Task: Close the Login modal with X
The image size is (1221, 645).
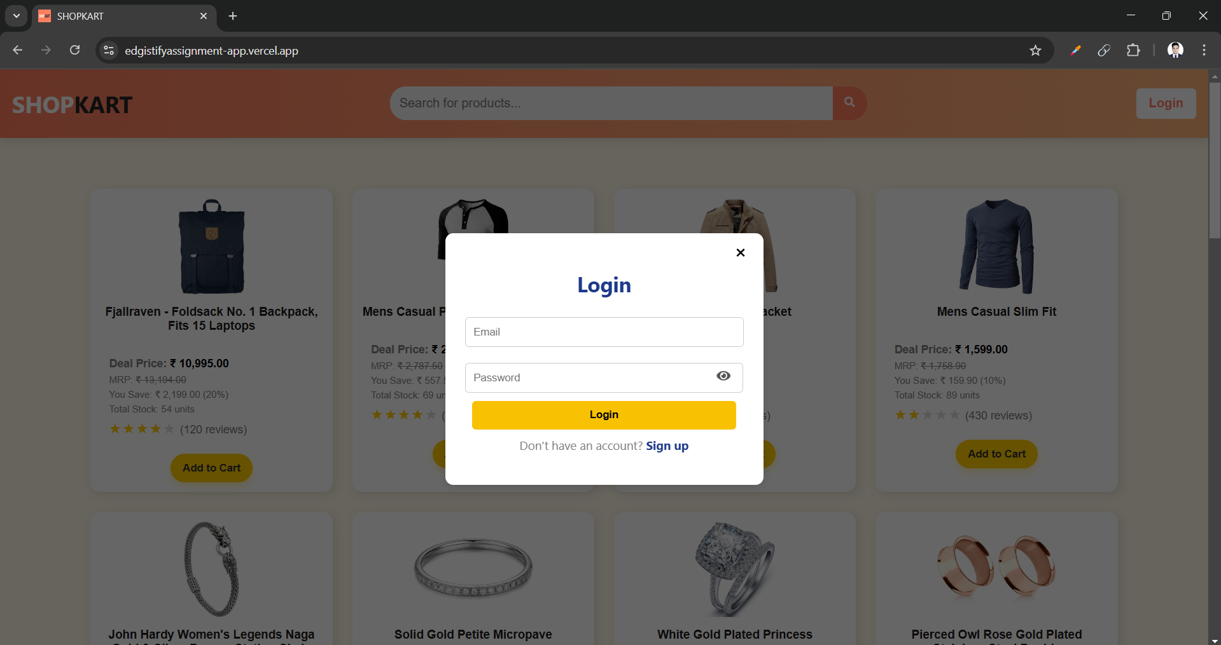Action: click(740, 252)
